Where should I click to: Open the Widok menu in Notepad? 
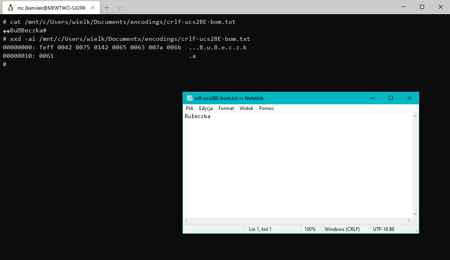pos(246,108)
